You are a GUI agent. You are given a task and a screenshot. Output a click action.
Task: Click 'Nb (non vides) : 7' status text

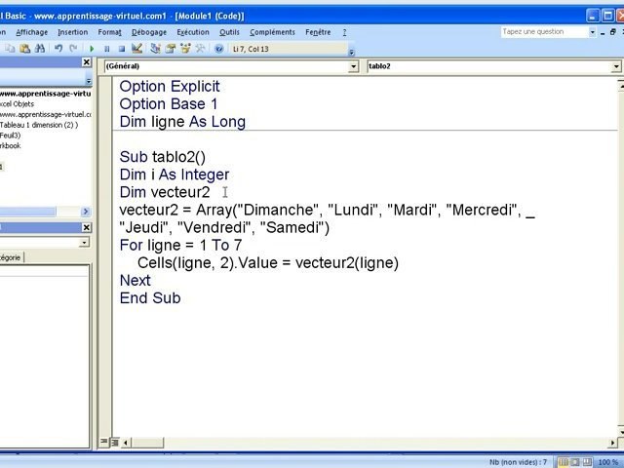pyautogui.click(x=518, y=462)
